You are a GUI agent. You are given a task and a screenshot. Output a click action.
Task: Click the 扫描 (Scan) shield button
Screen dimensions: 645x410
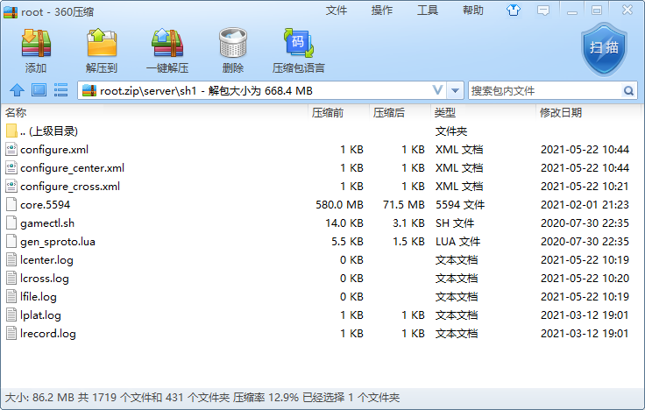pyautogui.click(x=604, y=48)
